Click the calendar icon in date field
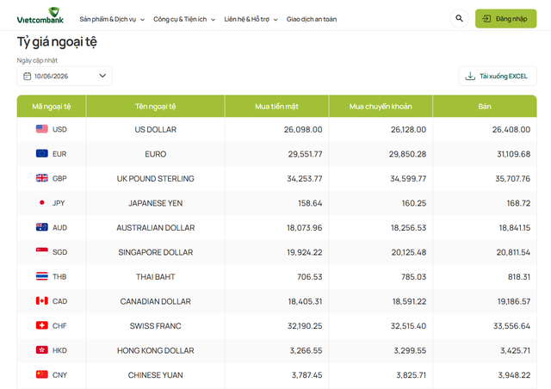The width and height of the screenshot is (551, 389). tap(27, 77)
